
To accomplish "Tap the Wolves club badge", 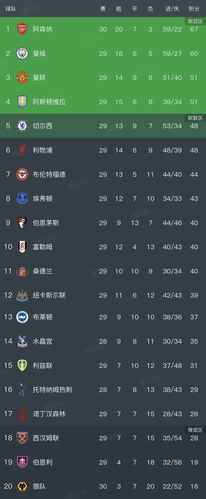I will tap(22, 486).
